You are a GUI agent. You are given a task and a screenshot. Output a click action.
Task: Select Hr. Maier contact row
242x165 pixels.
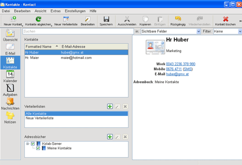point(77,58)
